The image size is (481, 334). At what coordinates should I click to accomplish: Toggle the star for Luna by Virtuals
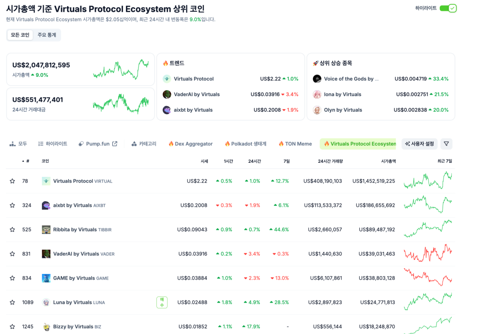coord(12,303)
